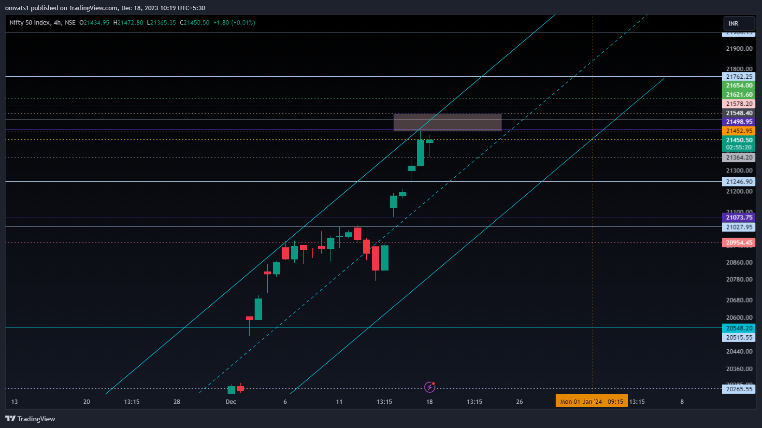Click the countdown timer 02:55:20
The image size is (762, 428).
[739, 147]
